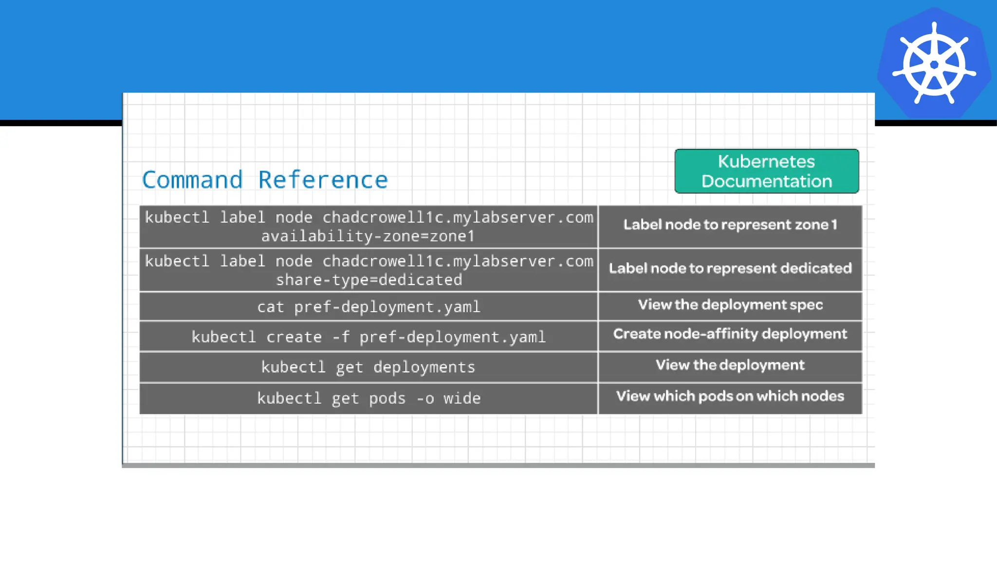This screenshot has height=561, width=997.
Task: Click the word 'Reference' in the heading
Action: coord(323,180)
